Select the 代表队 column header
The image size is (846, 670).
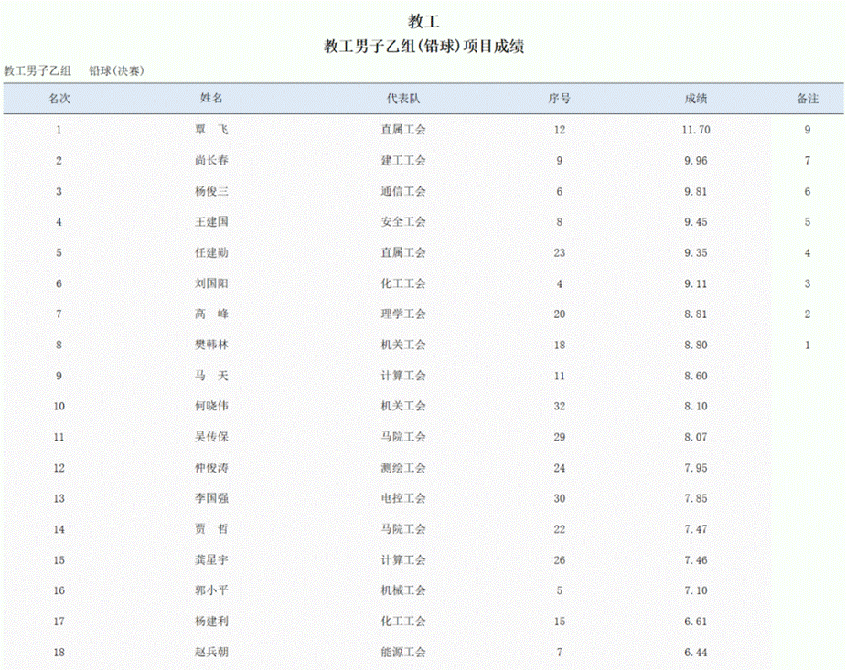click(x=403, y=99)
